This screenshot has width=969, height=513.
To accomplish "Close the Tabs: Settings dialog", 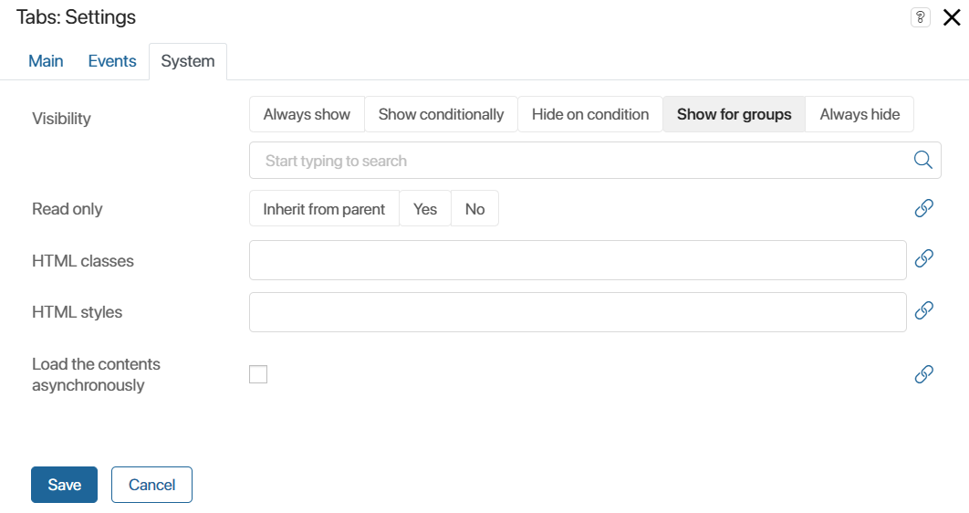I will tap(952, 17).
